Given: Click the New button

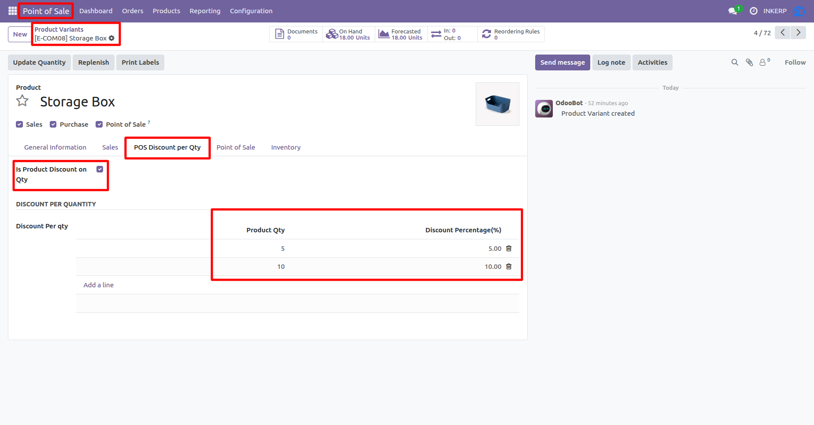Looking at the screenshot, I should pos(20,34).
